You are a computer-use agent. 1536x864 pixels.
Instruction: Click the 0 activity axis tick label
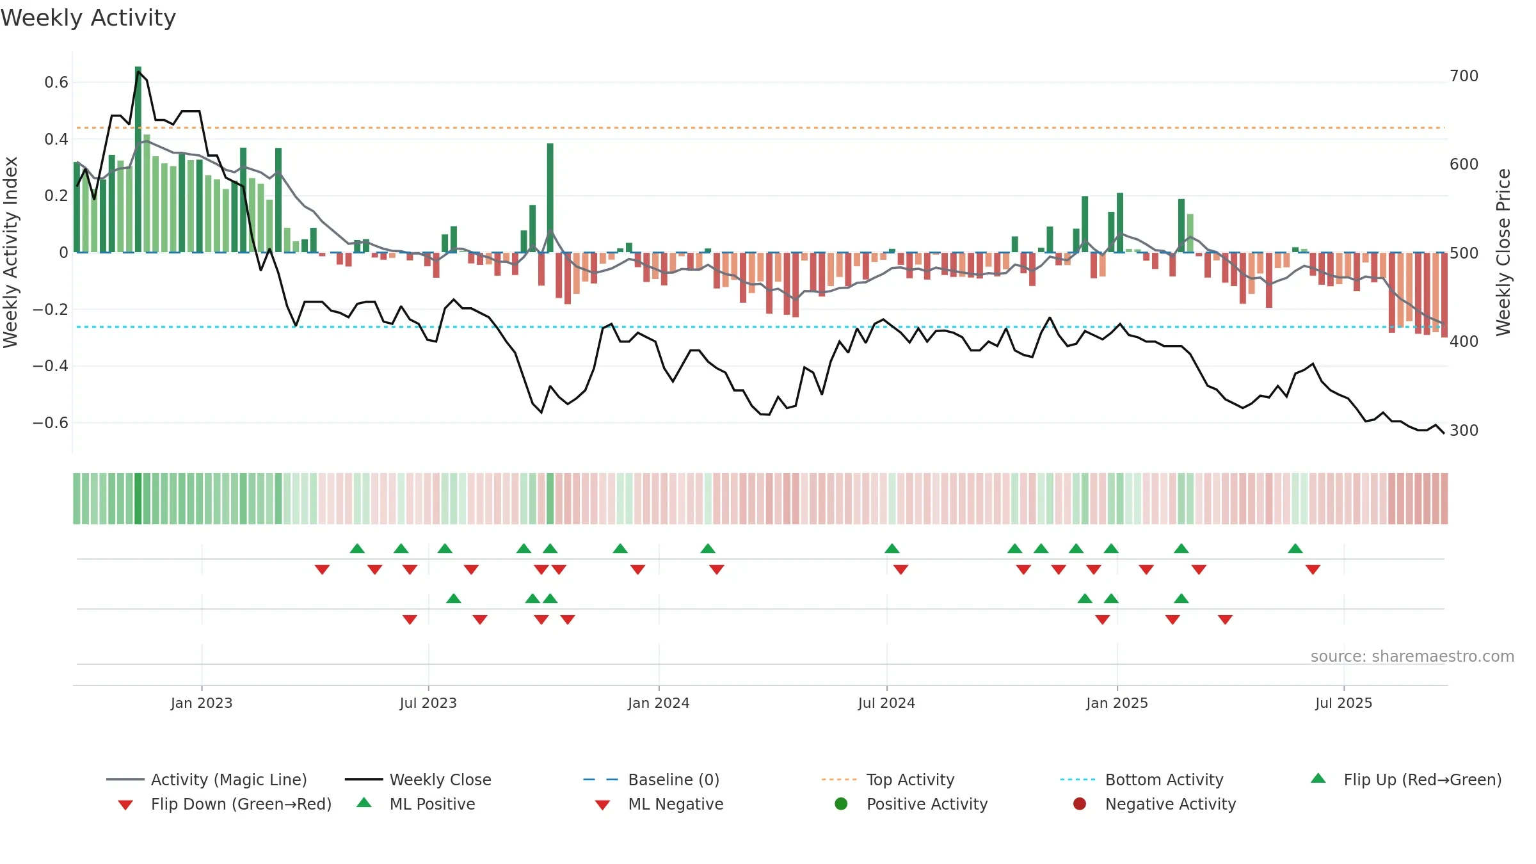[x=63, y=252]
